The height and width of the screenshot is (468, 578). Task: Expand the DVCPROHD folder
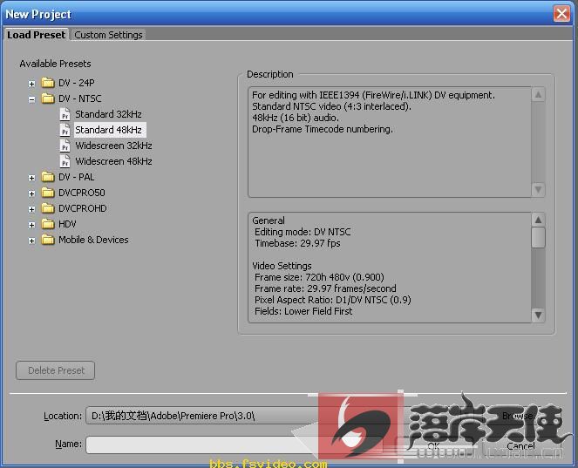[x=31, y=209]
